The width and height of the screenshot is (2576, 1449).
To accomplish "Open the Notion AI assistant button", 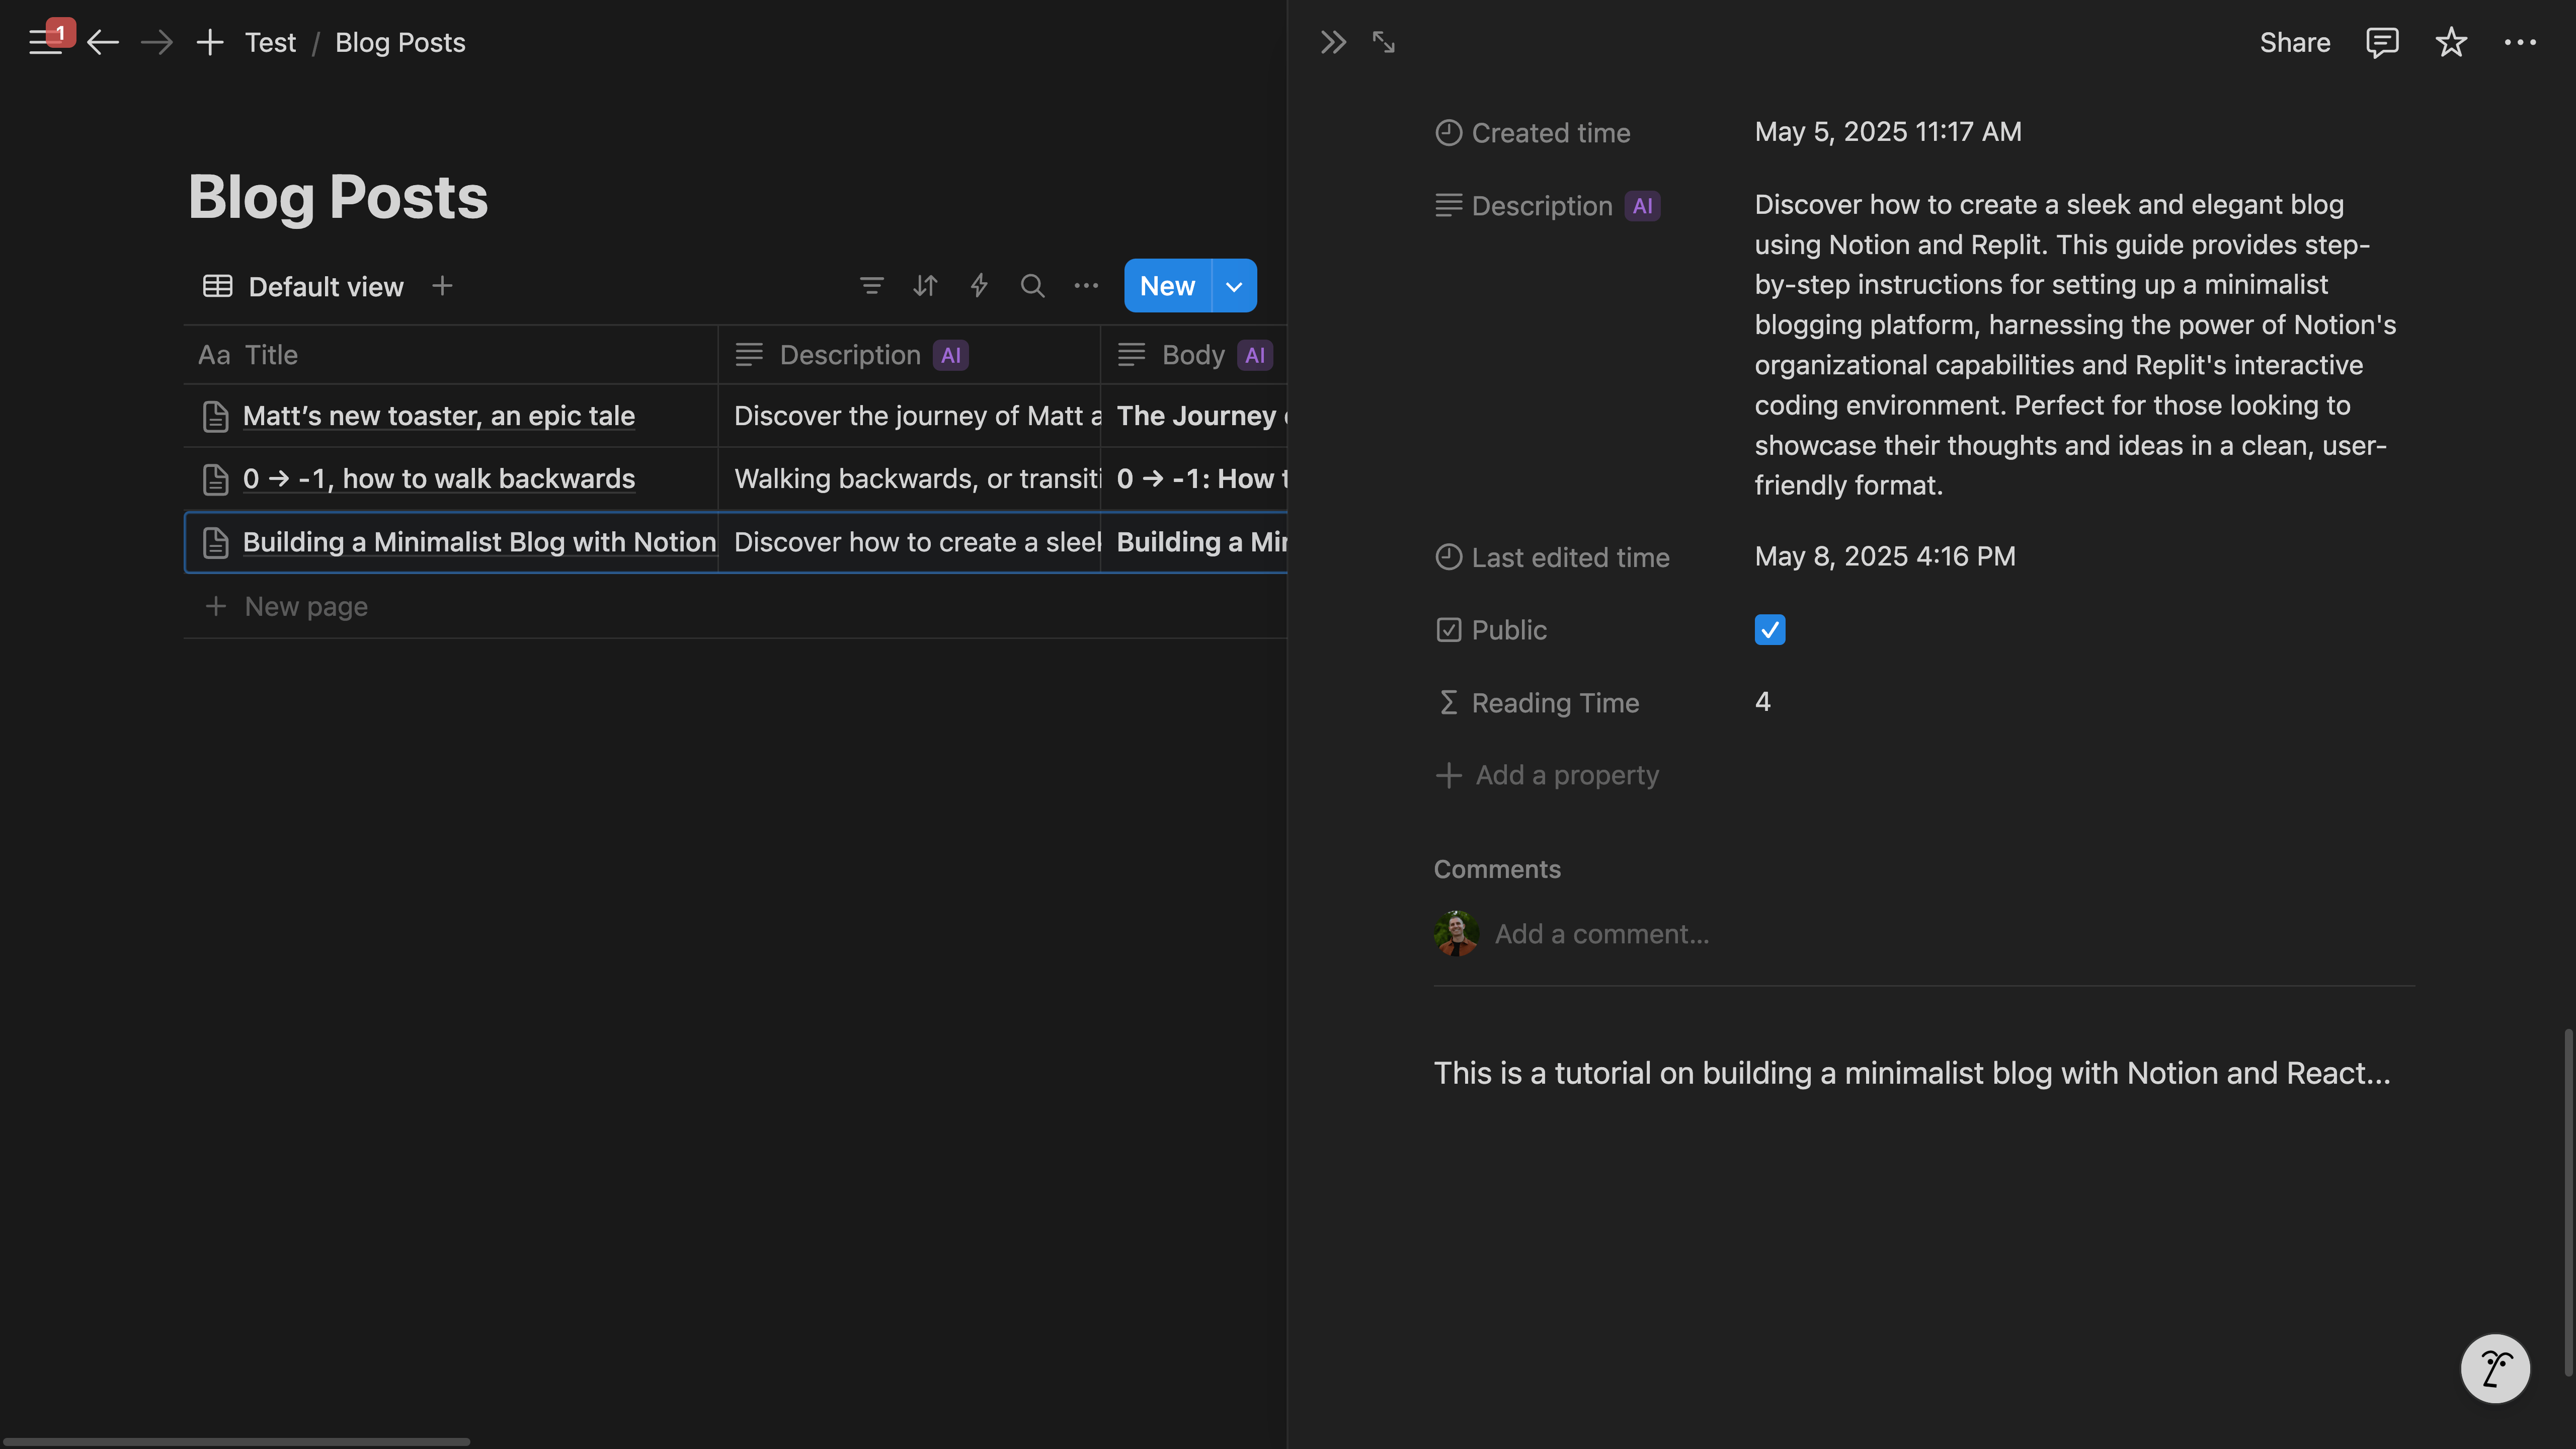I will [2495, 1369].
